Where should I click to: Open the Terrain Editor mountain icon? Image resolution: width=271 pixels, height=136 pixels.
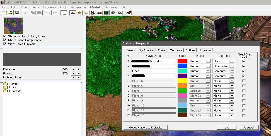point(73,13)
